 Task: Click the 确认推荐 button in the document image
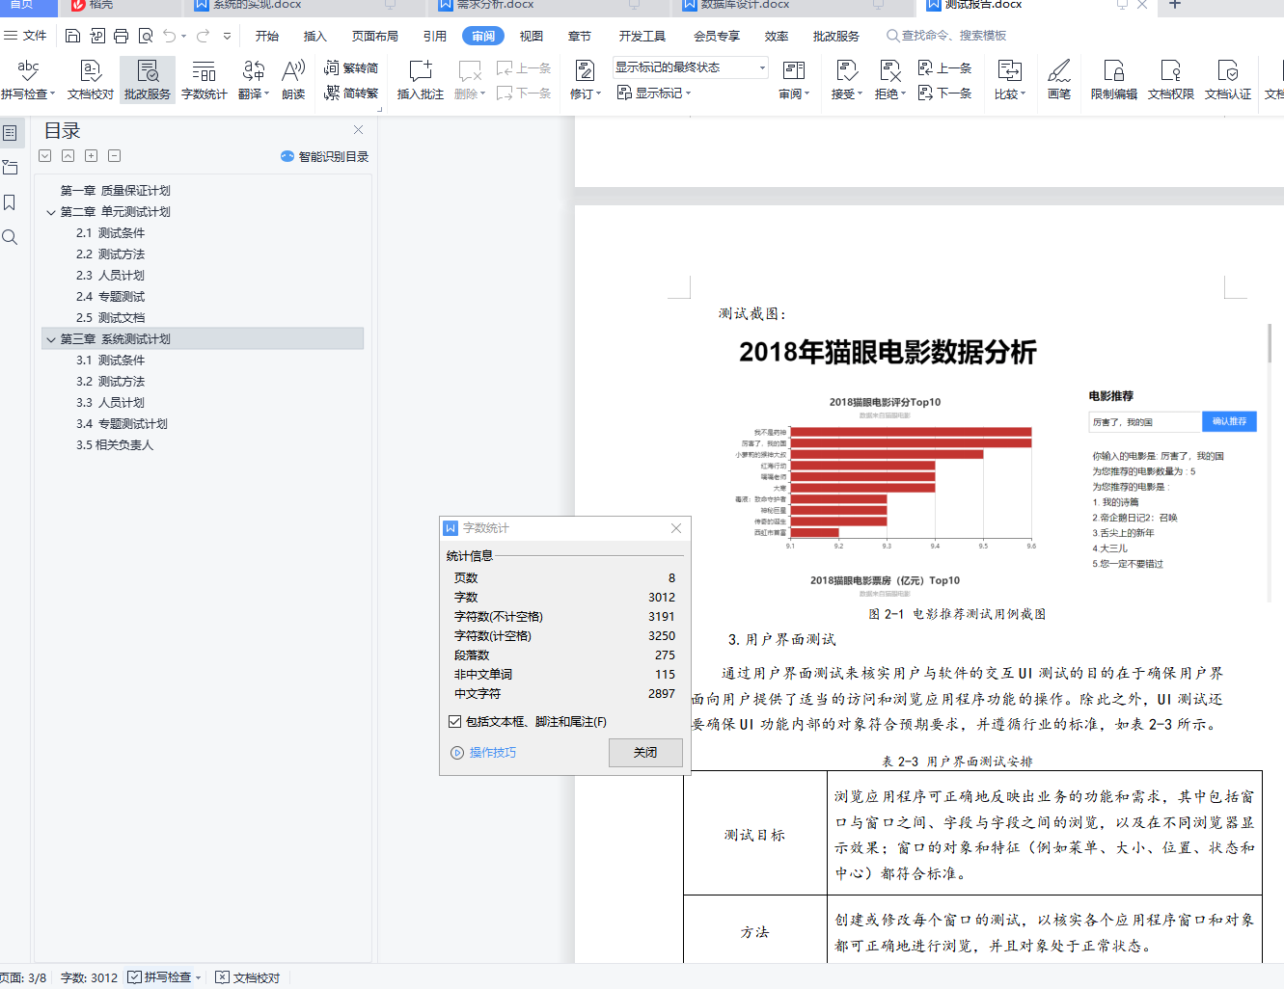(1229, 421)
